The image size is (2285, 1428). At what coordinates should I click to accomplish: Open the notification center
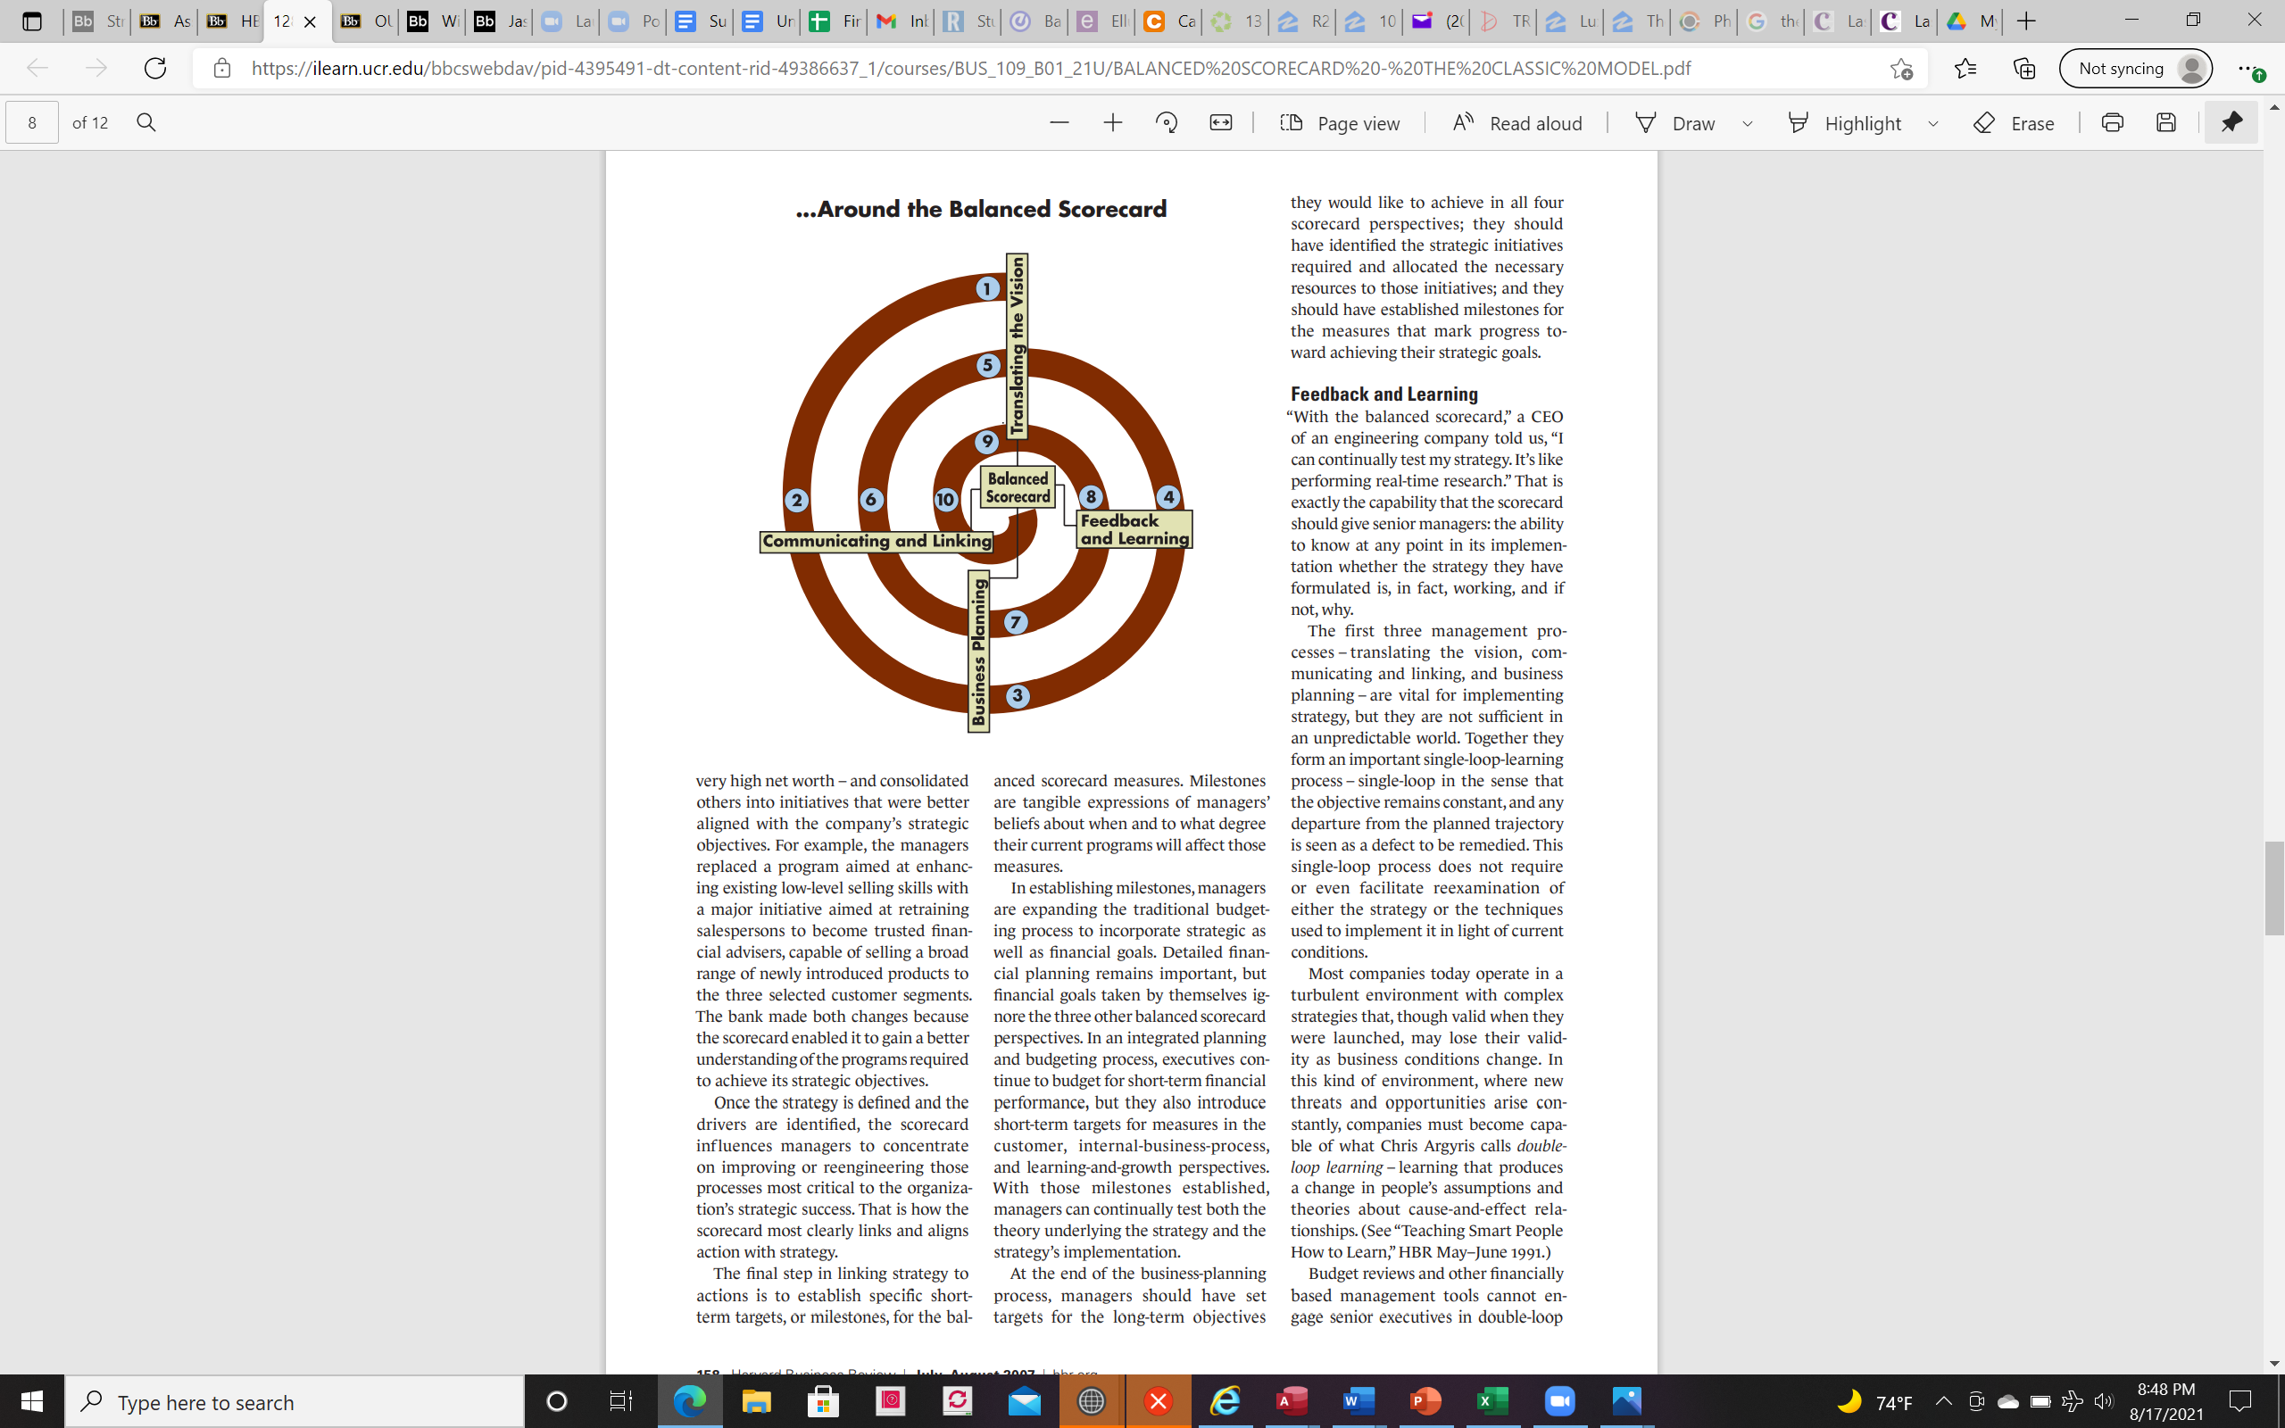pos(2239,1401)
